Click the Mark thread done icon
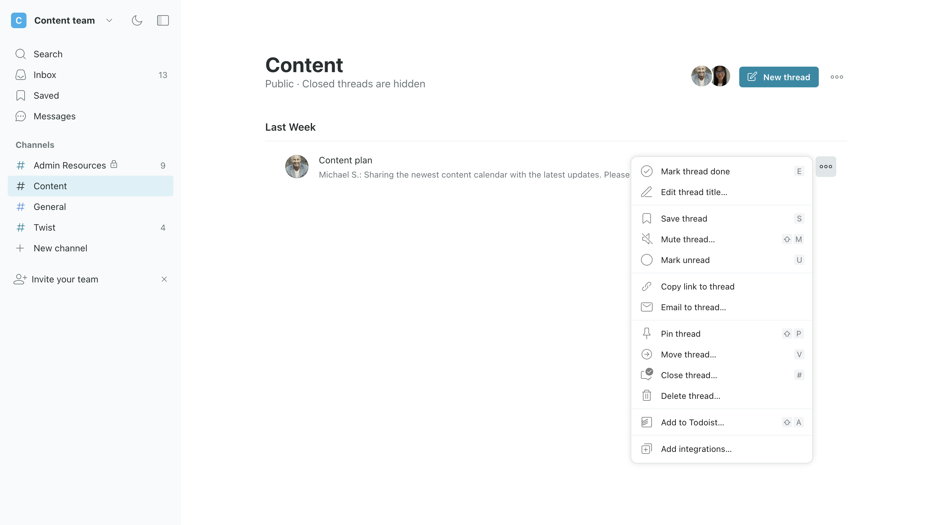 [647, 171]
